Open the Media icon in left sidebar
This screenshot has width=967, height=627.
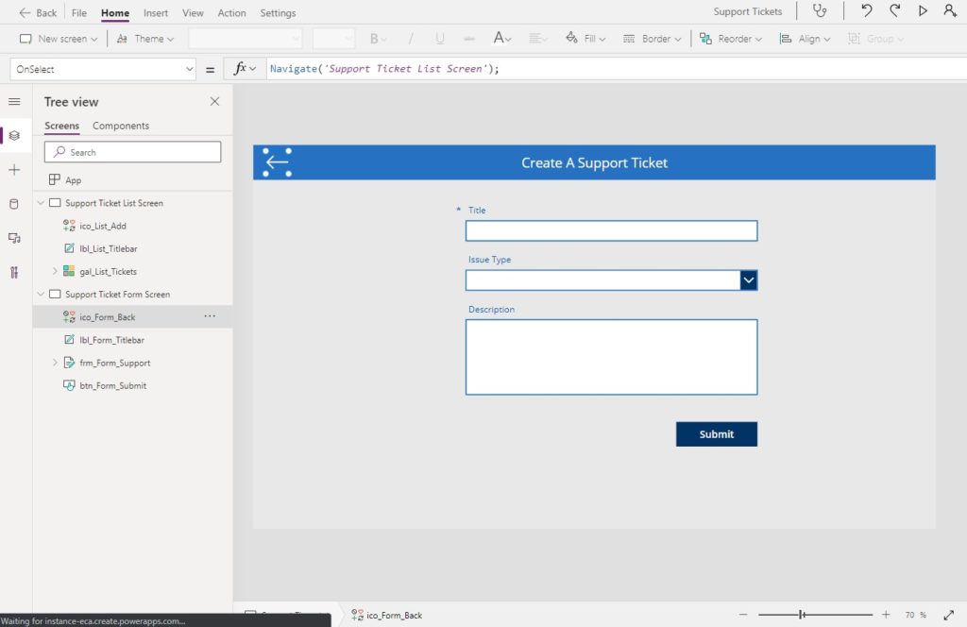pos(14,238)
